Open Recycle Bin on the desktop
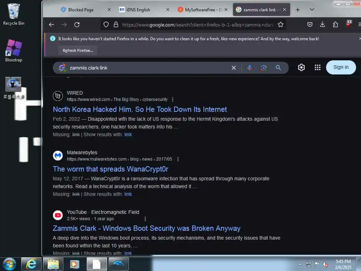 coord(14,14)
